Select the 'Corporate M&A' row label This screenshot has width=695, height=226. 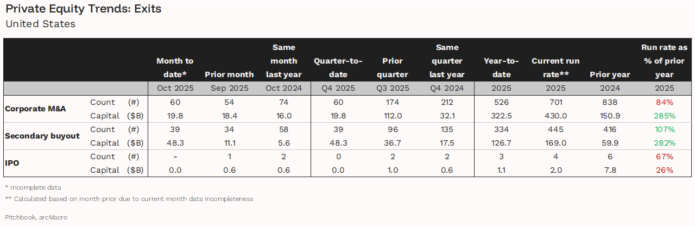click(35, 109)
